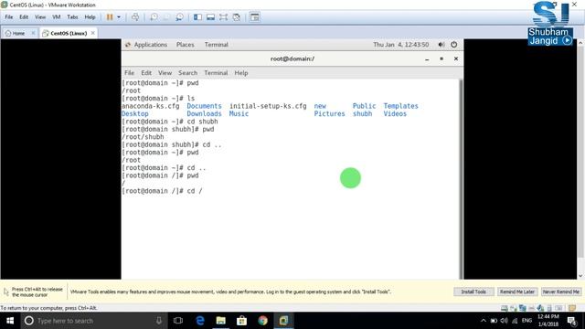Click the VMware scrollbar up arrow
This screenshot has width=585, height=329.
click(580, 43)
